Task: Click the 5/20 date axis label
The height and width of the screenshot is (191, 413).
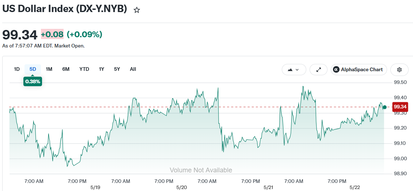Action: 182,187
